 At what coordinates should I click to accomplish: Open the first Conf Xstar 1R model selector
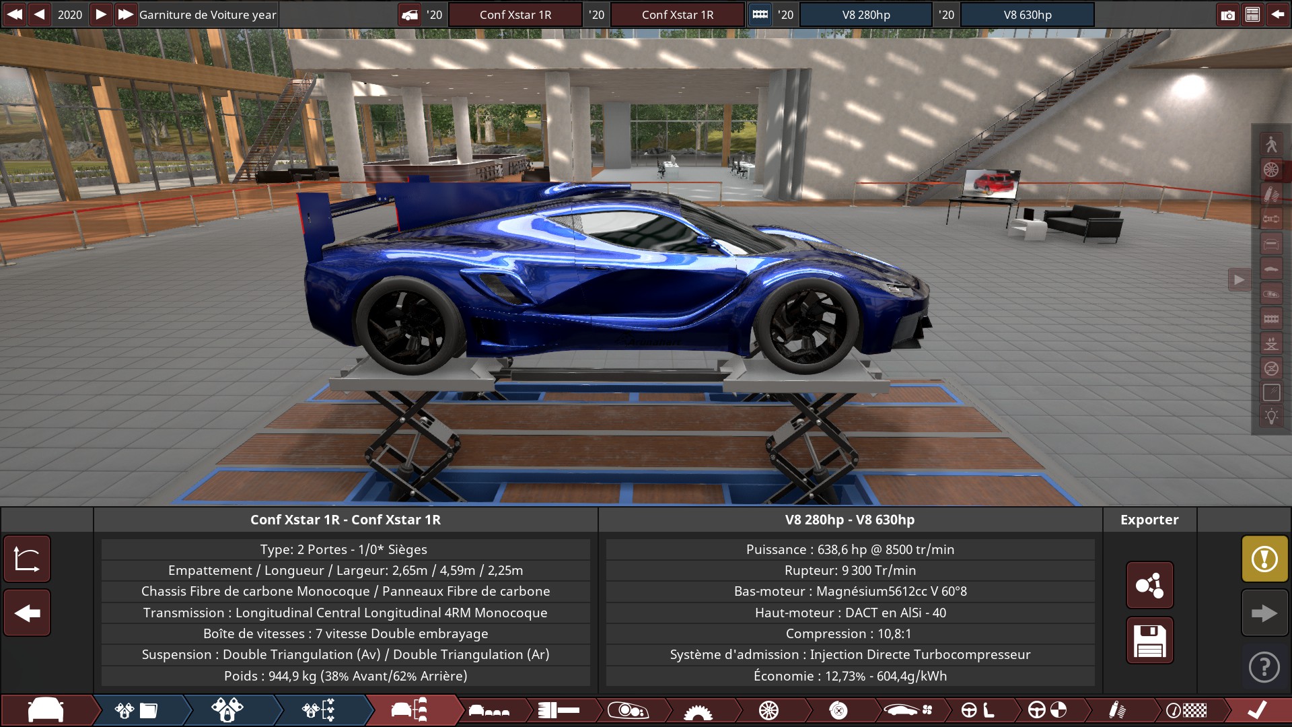515,14
